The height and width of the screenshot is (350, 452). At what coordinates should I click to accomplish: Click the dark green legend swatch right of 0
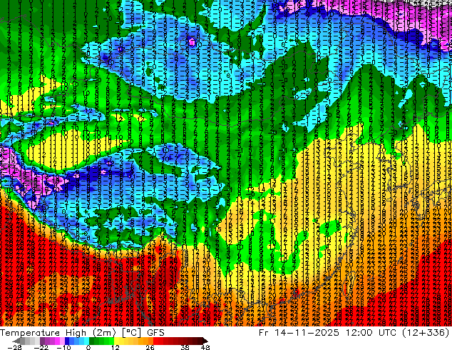[91, 341]
